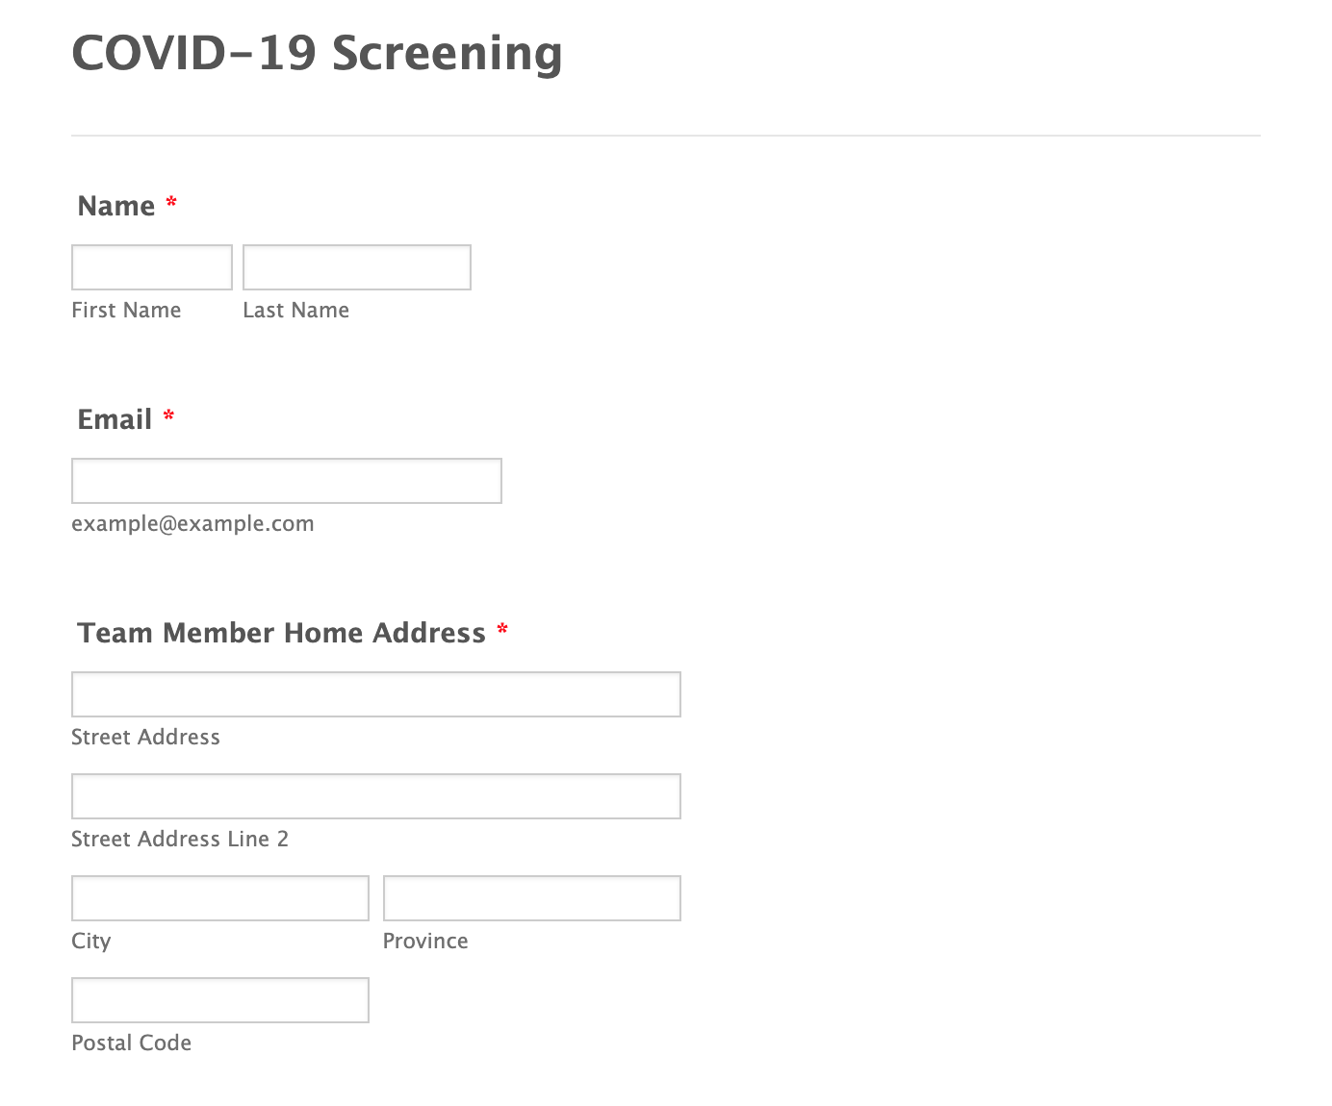1332x1106 pixels.
Task: Click the Province sublabel text
Action: point(425,941)
